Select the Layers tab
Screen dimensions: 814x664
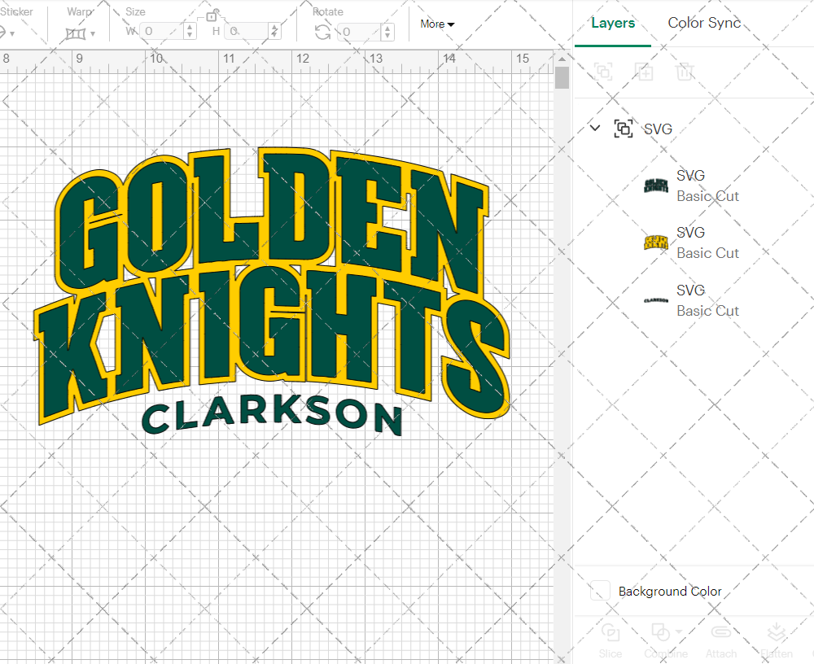613,23
